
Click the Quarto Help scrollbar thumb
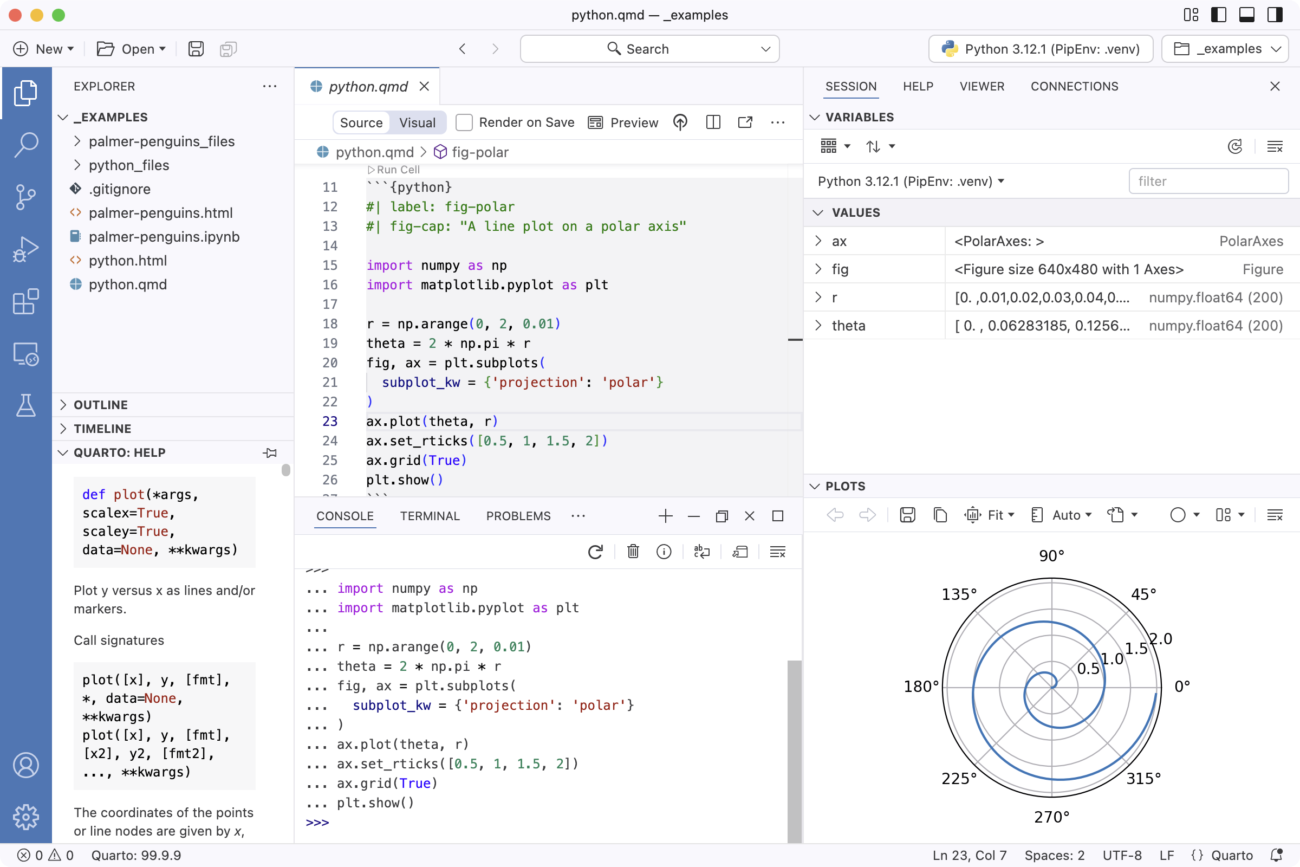[286, 470]
